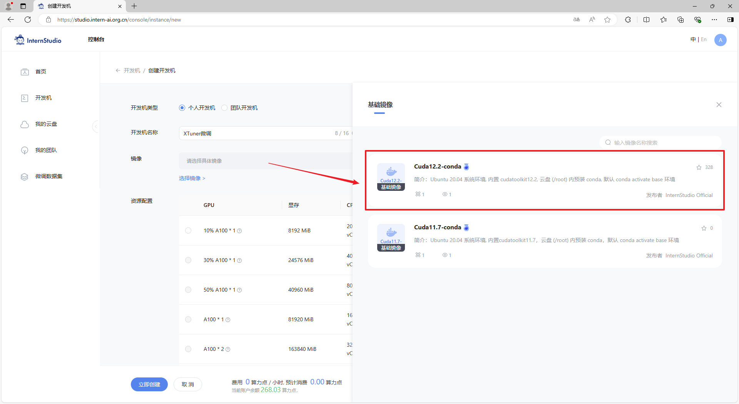
Task: Open the user avatar A menu
Action: 721,40
